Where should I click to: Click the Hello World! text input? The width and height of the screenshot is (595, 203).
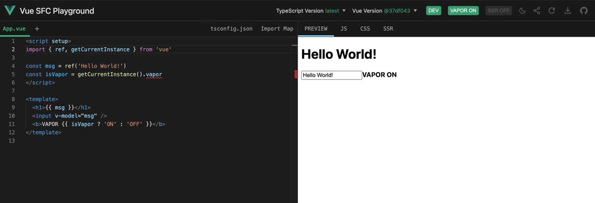click(x=332, y=75)
